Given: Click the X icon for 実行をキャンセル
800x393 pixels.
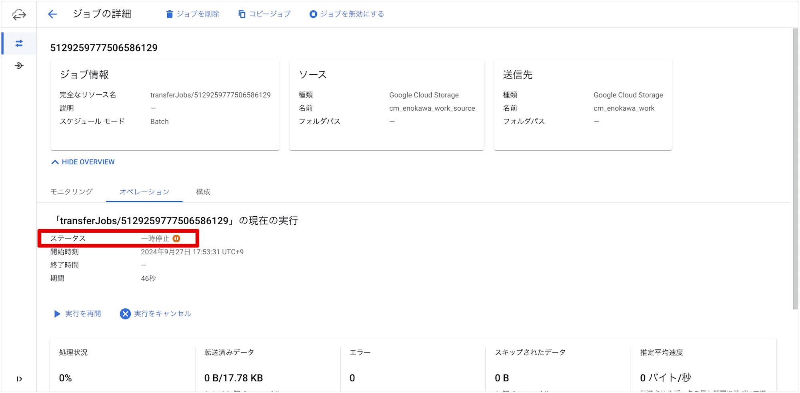Looking at the screenshot, I should 125,314.
